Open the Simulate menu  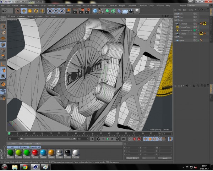click(x=61, y=5)
